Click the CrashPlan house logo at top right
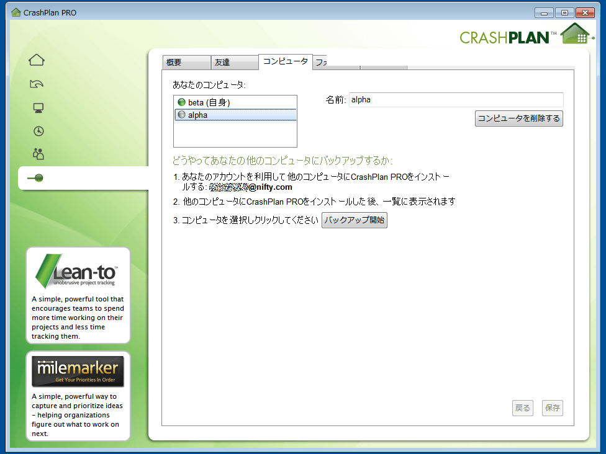Screen dimensions: 606x454 click(577, 33)
